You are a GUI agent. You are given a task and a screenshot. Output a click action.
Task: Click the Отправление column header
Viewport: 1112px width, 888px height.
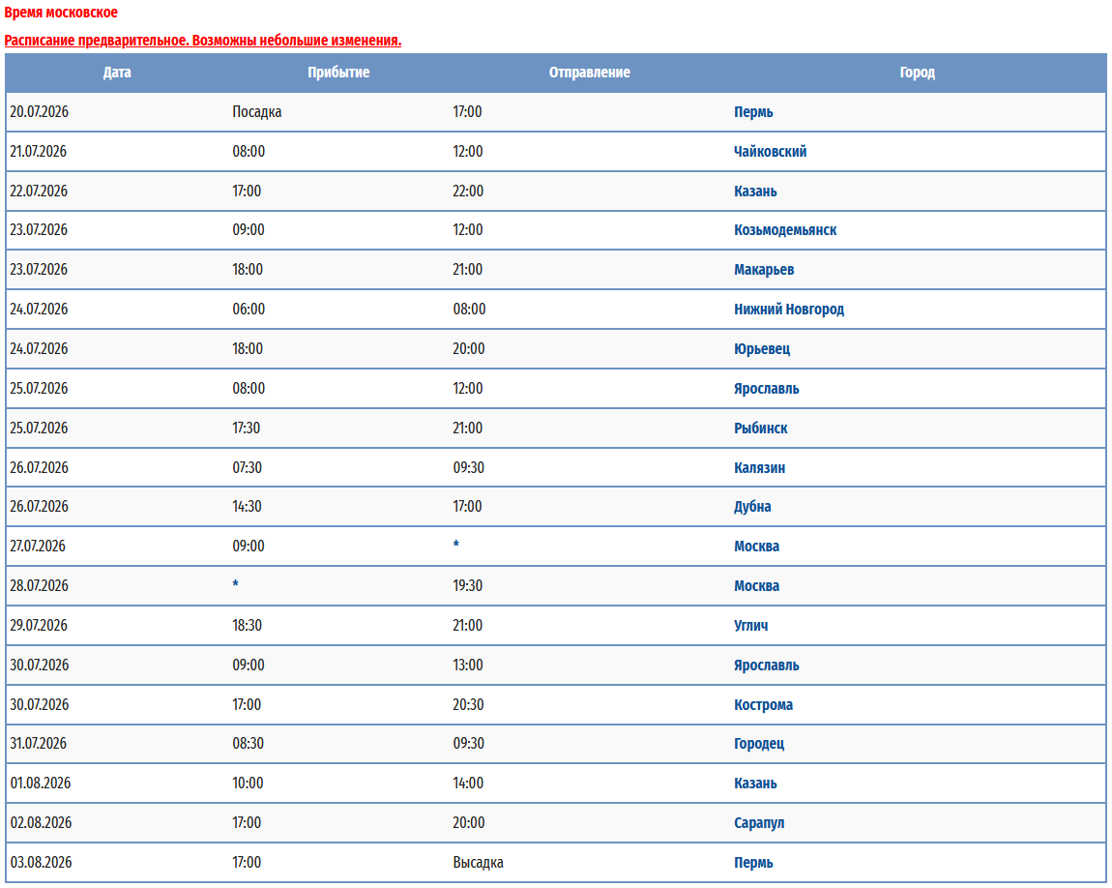click(589, 73)
